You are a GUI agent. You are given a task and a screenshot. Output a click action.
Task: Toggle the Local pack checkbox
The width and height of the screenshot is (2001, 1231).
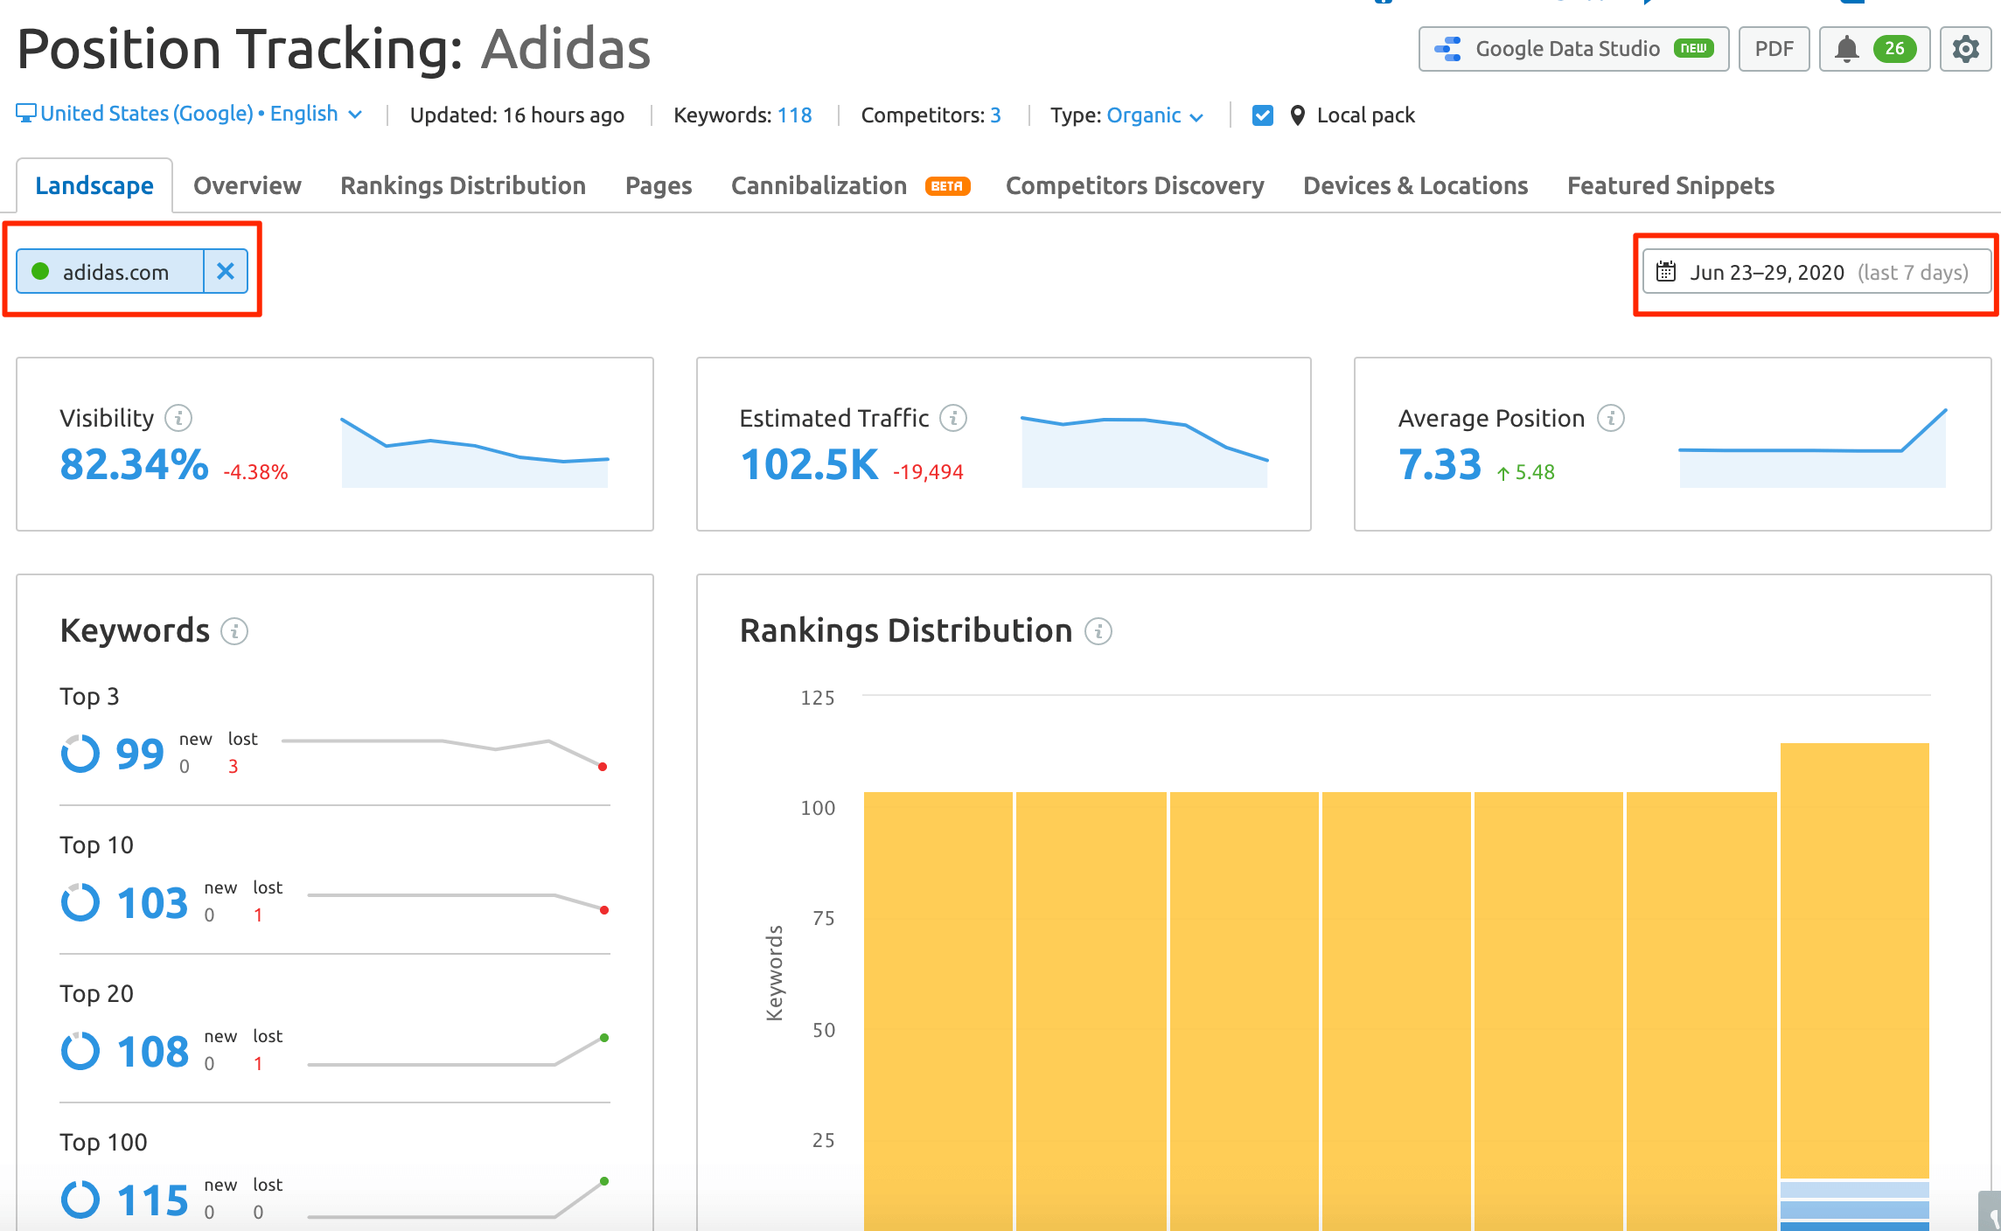(x=1262, y=115)
